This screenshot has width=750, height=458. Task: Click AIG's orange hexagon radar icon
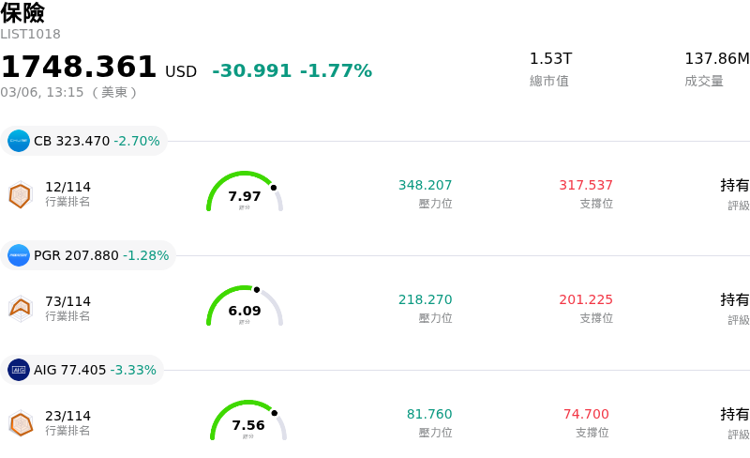click(x=20, y=423)
